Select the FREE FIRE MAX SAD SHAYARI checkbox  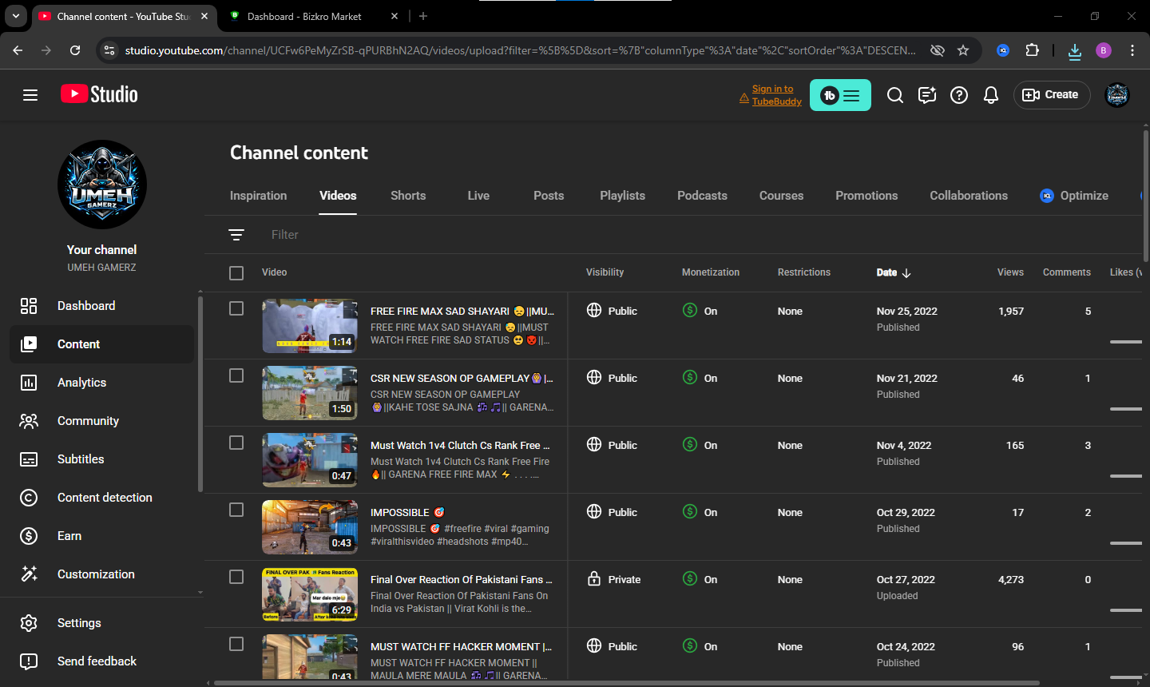coord(236,308)
